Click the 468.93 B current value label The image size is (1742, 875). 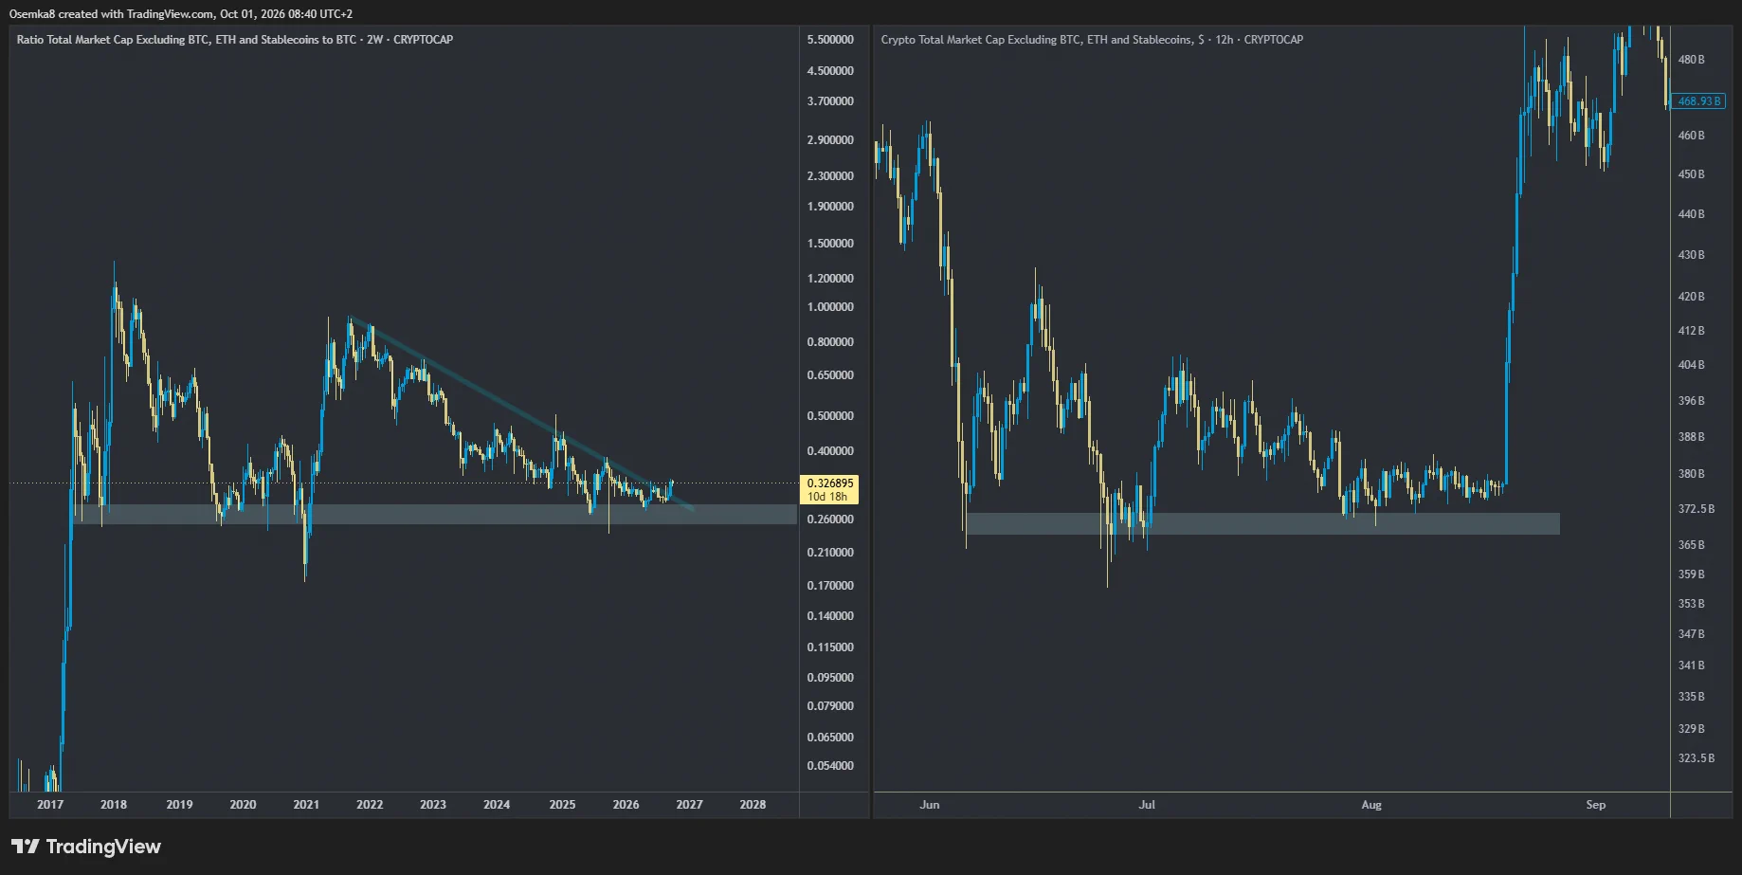1698,101
